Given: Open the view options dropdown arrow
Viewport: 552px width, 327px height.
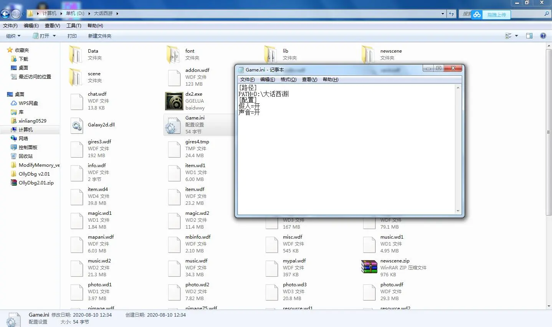Looking at the screenshot, I should click(516, 36).
